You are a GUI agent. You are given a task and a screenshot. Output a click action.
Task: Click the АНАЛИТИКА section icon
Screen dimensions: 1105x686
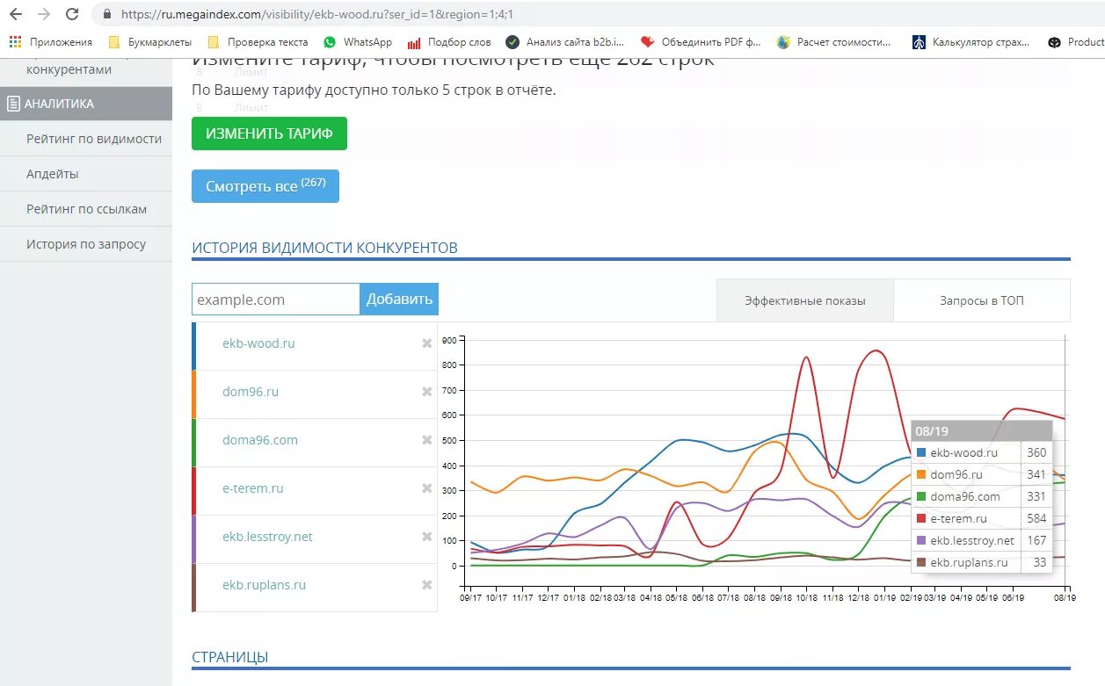click(x=13, y=104)
